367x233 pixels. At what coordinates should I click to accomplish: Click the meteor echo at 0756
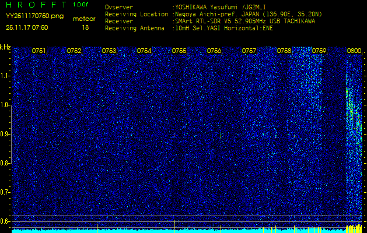coord(221,136)
